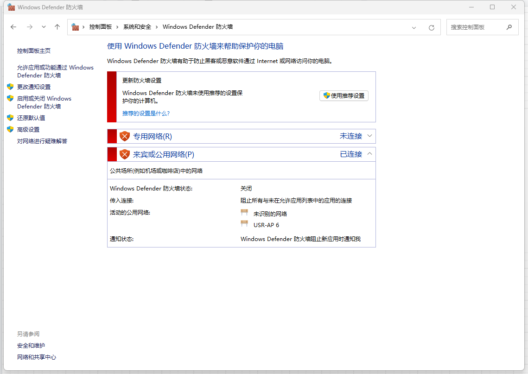Click the up one level arrow

(57, 27)
